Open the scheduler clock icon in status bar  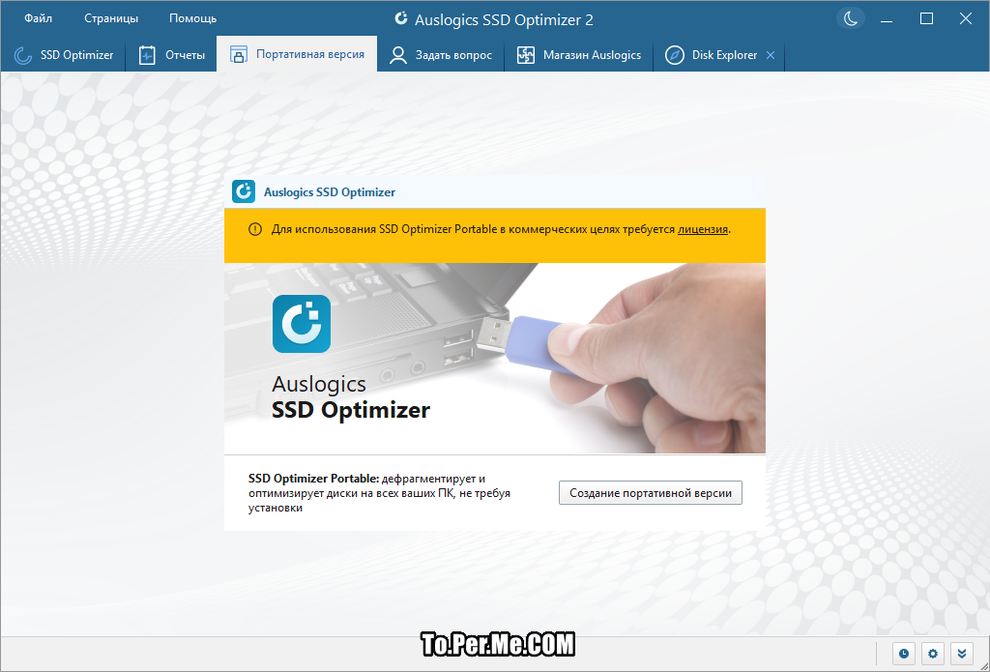click(x=904, y=653)
